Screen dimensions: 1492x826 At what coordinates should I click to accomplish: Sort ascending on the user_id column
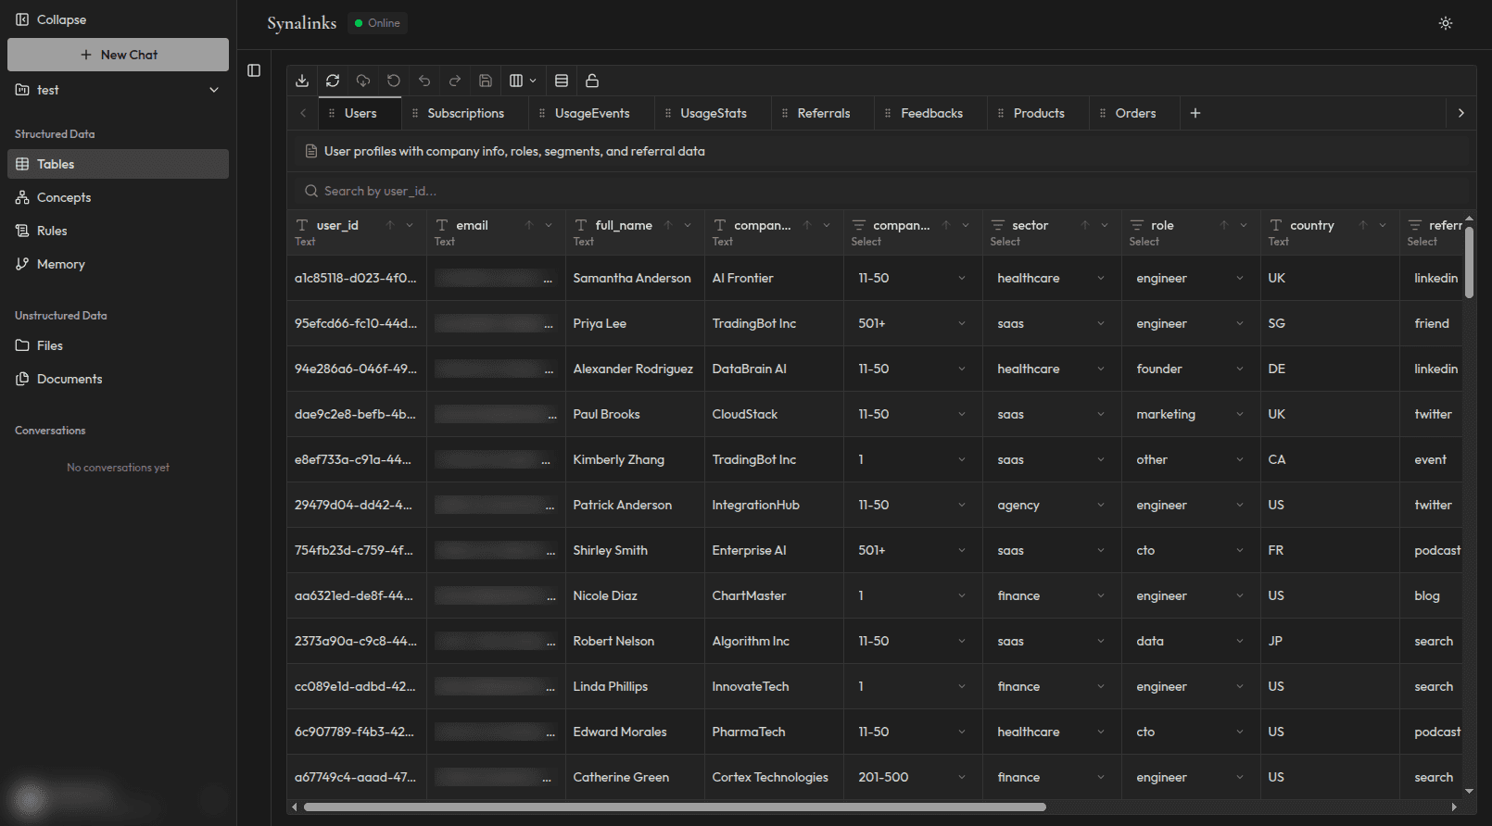click(390, 225)
